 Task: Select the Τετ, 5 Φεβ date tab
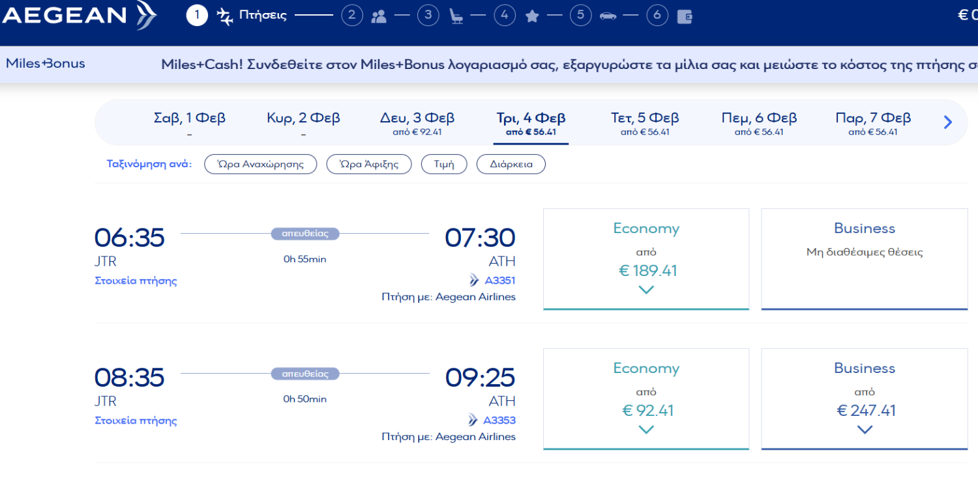(x=645, y=123)
